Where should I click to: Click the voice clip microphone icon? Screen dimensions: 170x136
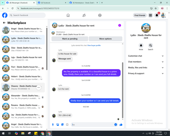pyautogui.click(x=53, y=125)
